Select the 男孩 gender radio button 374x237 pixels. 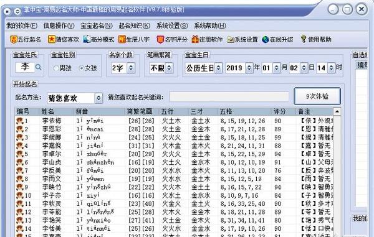click(x=56, y=68)
